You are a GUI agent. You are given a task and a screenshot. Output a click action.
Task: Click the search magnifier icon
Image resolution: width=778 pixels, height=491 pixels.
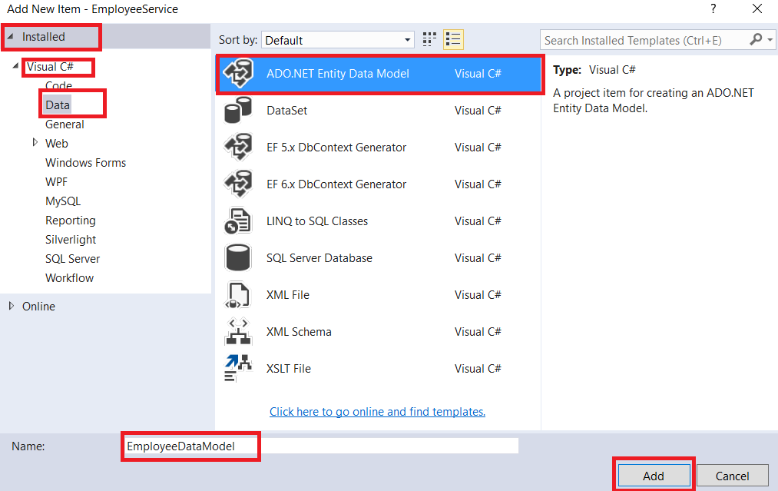click(756, 39)
